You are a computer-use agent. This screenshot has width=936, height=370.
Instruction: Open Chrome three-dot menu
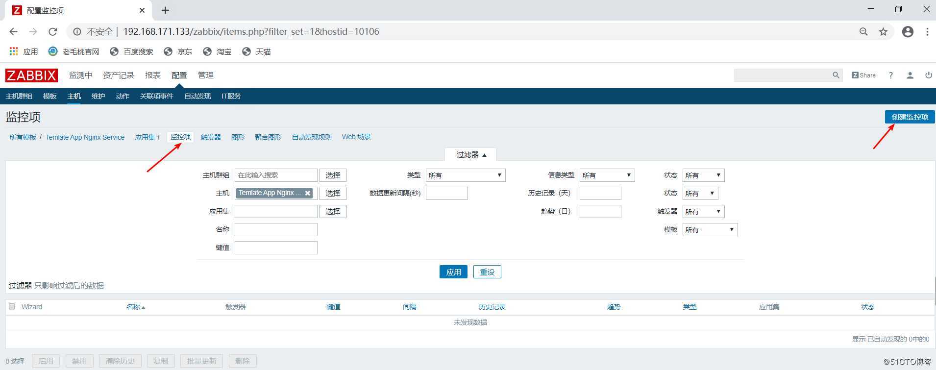[927, 32]
